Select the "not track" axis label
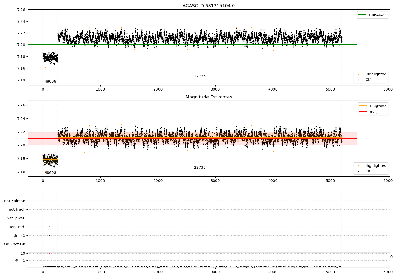Image resolution: width=397 pixels, height=278 pixels. click(17, 210)
